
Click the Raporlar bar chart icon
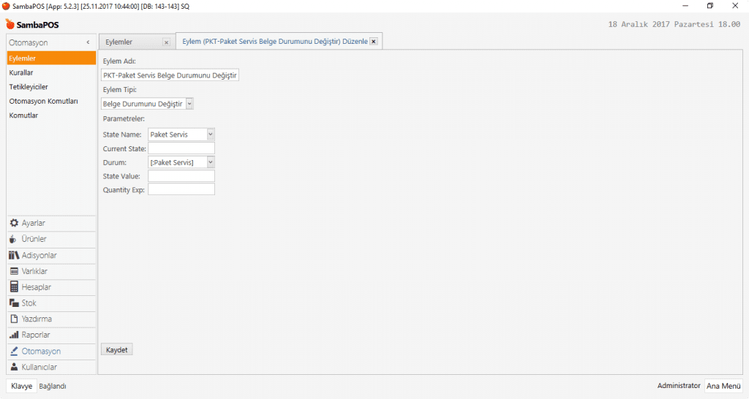point(14,335)
